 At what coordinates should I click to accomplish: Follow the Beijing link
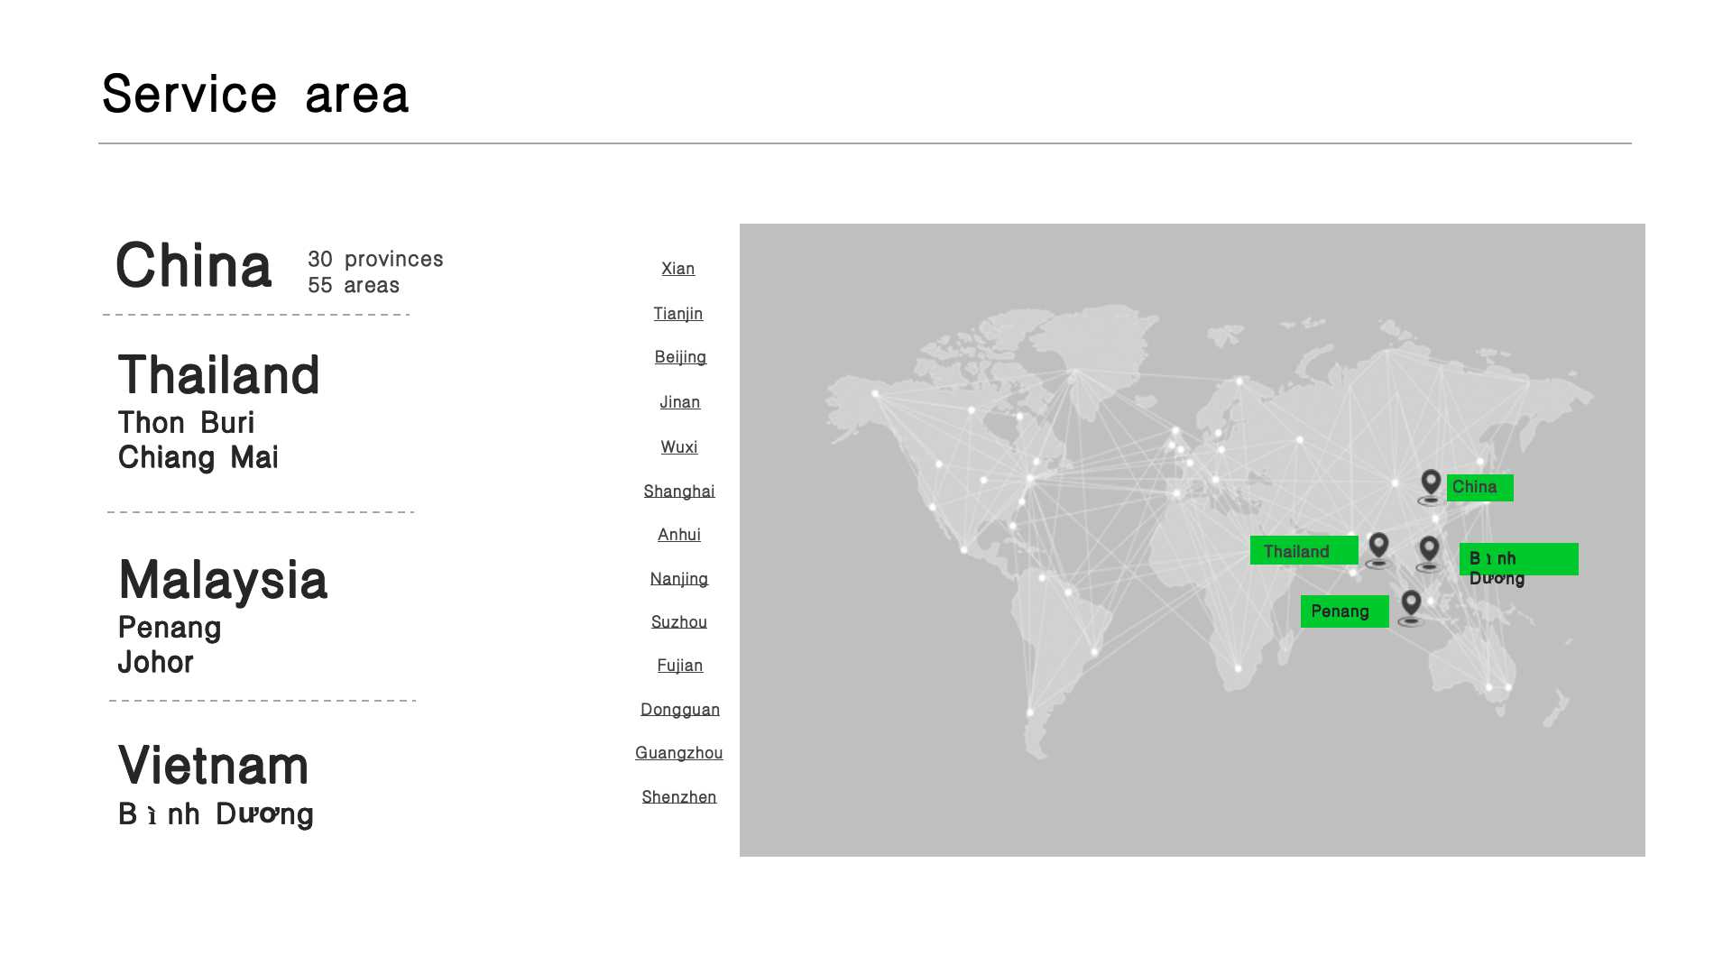680,357
